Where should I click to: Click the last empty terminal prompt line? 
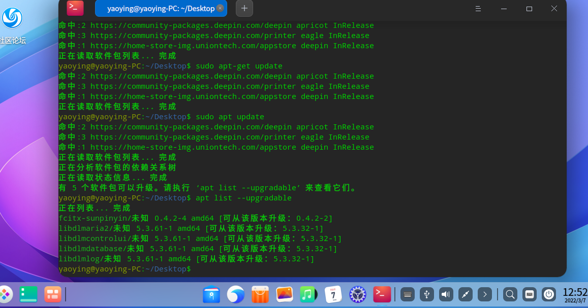[x=125, y=269]
